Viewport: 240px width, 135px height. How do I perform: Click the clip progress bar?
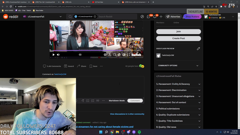(x=96, y=50)
